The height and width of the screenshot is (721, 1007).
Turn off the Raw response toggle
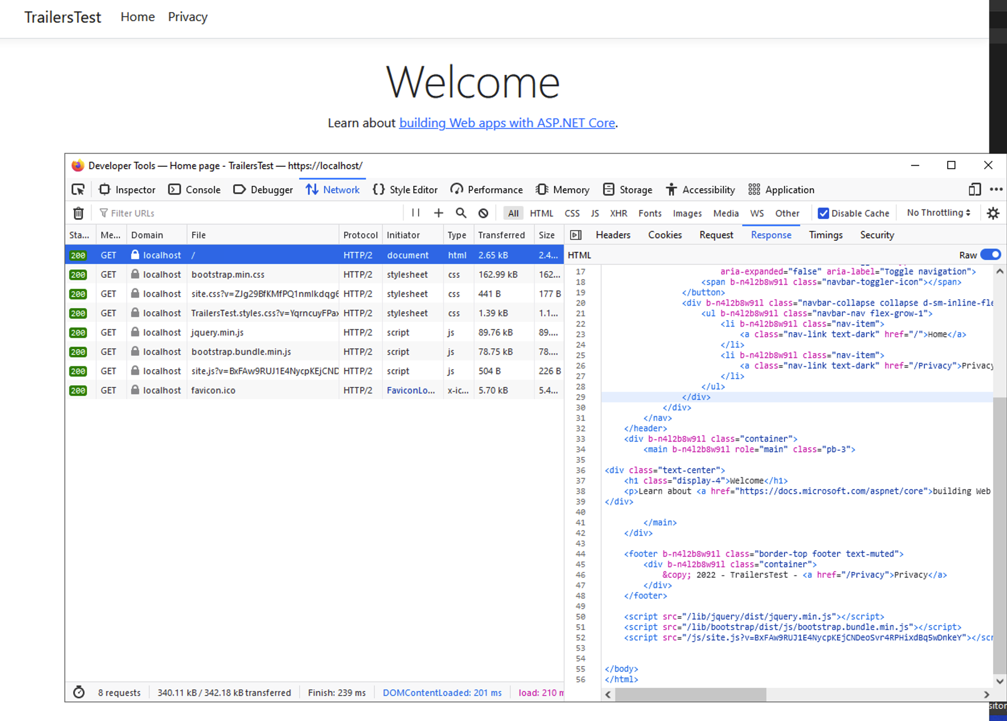coord(991,254)
